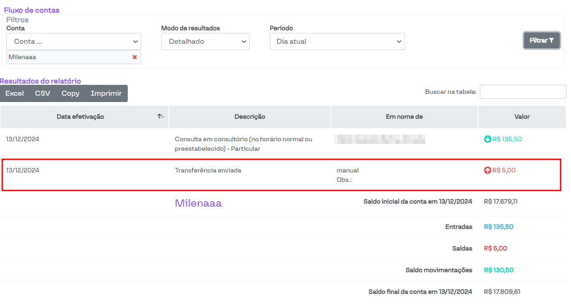Export the report as CSV
This screenshot has height=306, width=571.
pos(42,93)
